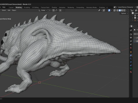The height and width of the screenshot is (103, 138).
Task: Switch to the Shading workspace tab
Action: tap(54, 7)
